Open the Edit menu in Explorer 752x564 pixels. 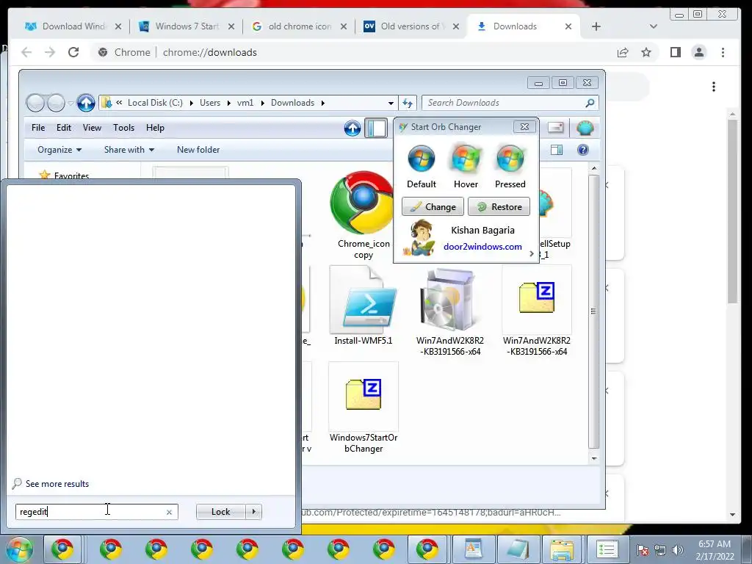pos(64,128)
